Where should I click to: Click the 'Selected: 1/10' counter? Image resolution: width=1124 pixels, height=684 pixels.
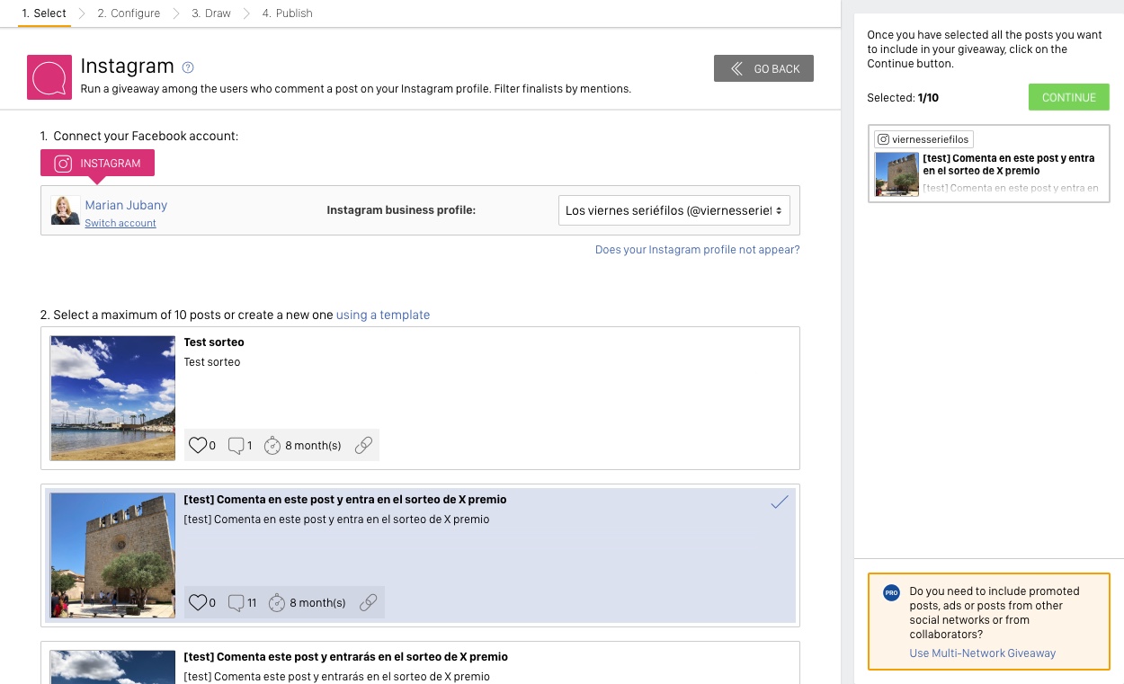(903, 98)
